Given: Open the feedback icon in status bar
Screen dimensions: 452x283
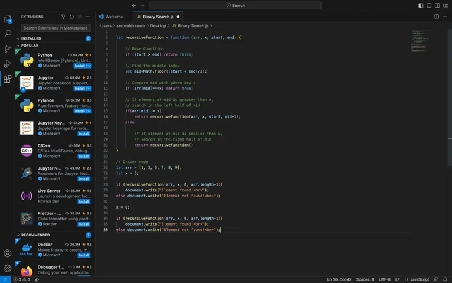Looking at the screenshot, I should point(436,279).
